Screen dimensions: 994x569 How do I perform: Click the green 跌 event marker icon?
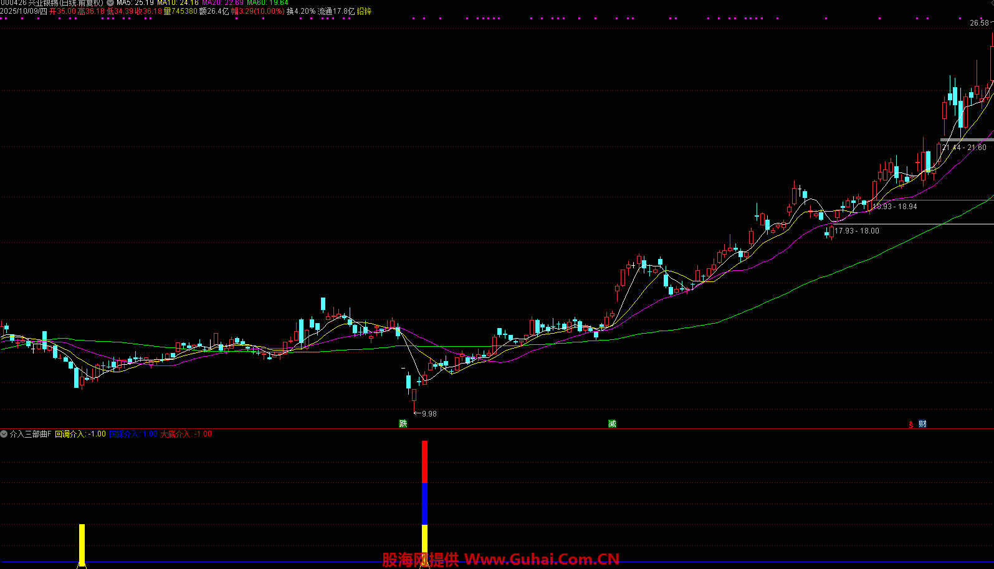pos(403,424)
